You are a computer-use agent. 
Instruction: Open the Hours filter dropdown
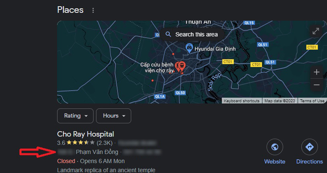tap(113, 116)
